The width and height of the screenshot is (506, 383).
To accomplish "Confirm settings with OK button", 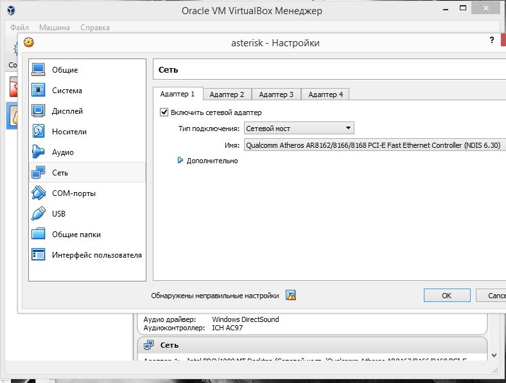I will pos(447,296).
